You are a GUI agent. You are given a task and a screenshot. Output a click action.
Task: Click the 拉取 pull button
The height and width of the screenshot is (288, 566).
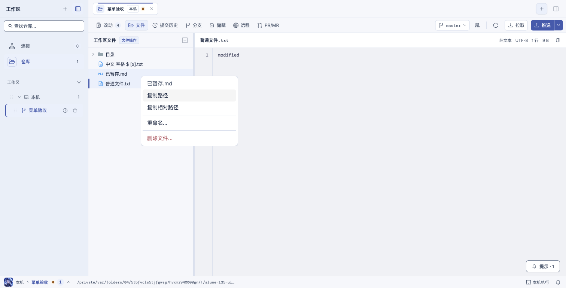click(516, 25)
